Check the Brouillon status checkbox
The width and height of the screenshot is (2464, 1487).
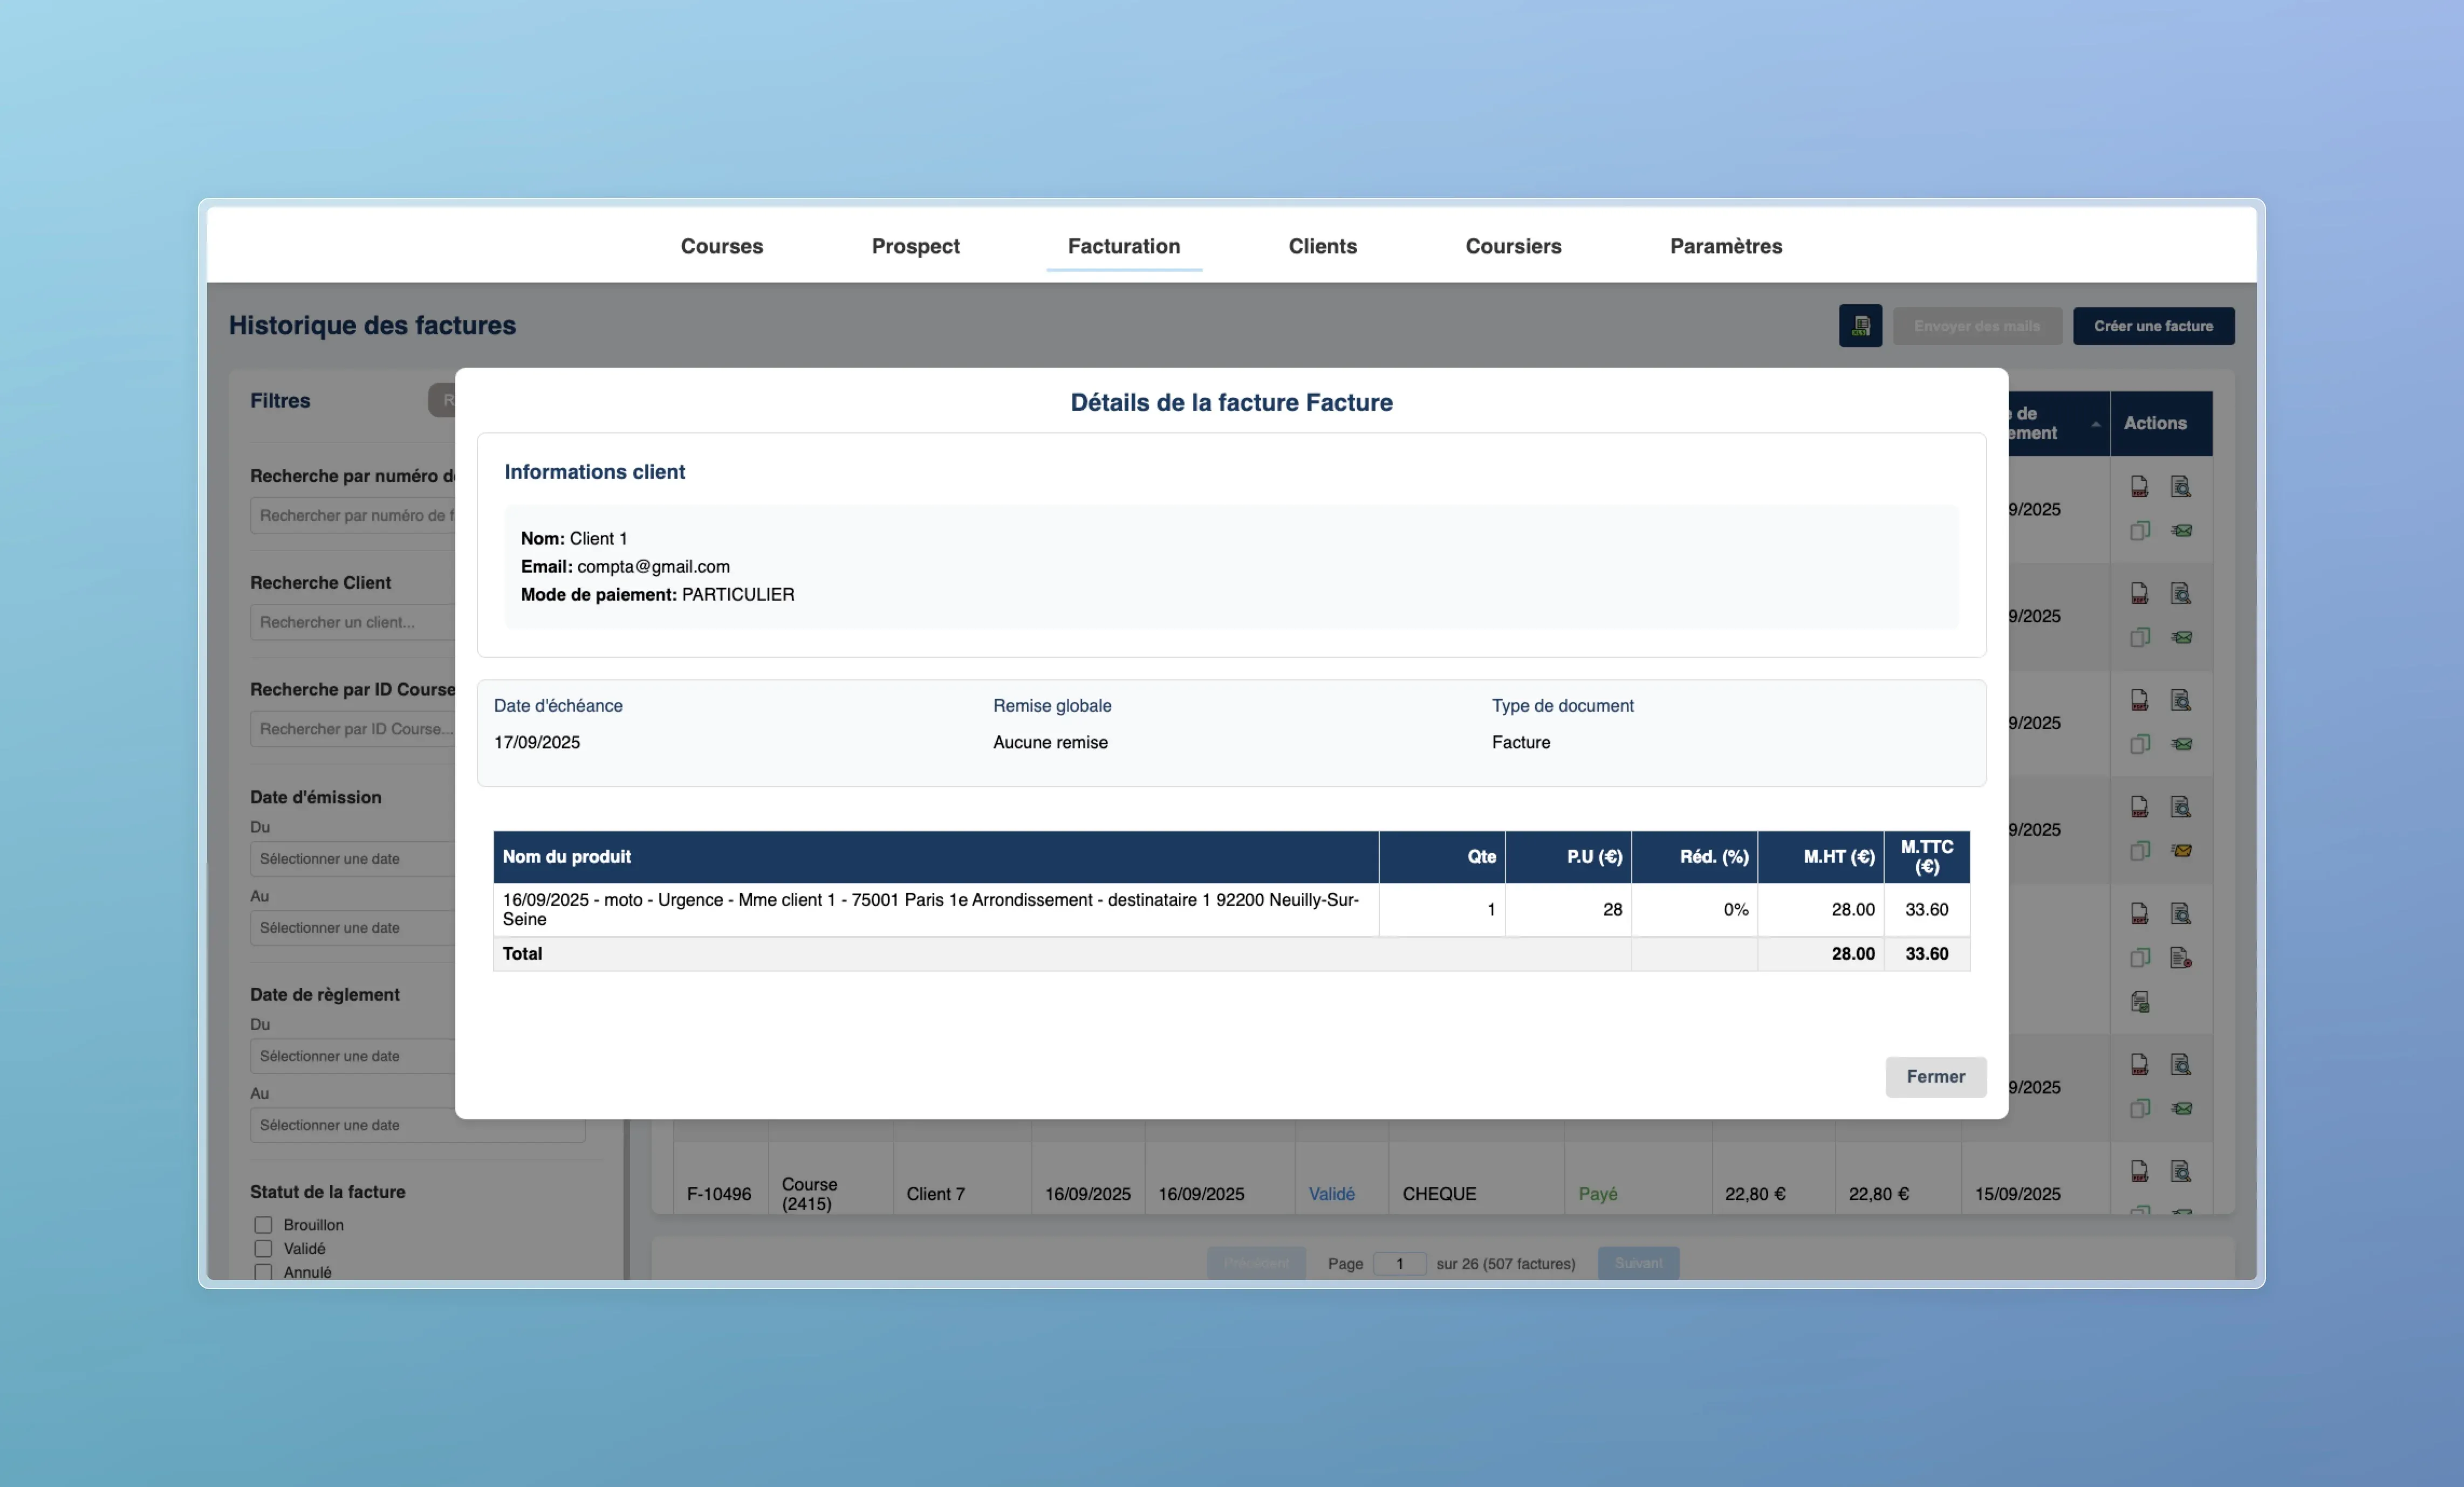(x=263, y=1224)
